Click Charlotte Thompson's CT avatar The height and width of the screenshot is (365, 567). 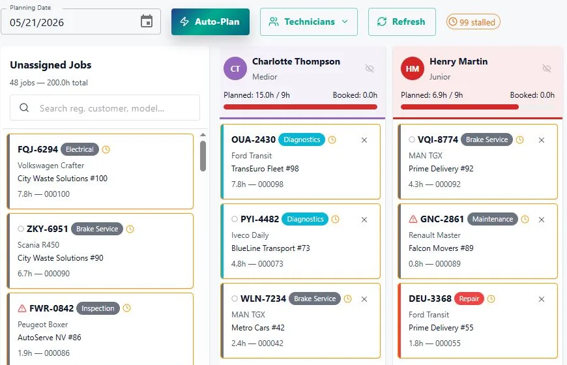[235, 68]
